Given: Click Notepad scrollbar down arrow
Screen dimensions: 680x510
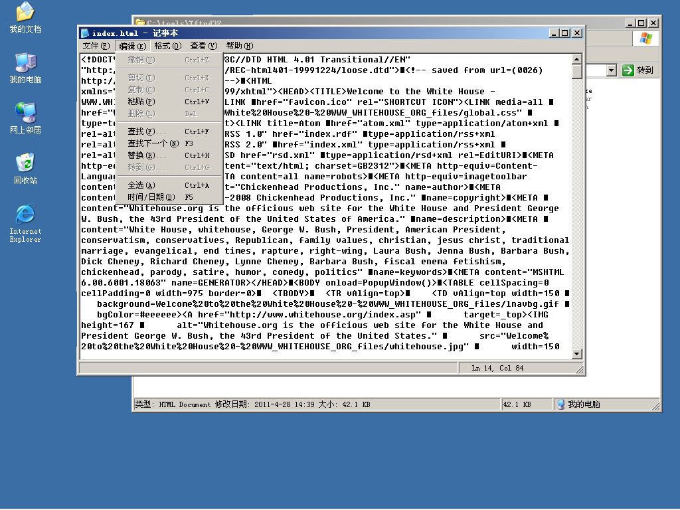Looking at the screenshot, I should click(577, 354).
